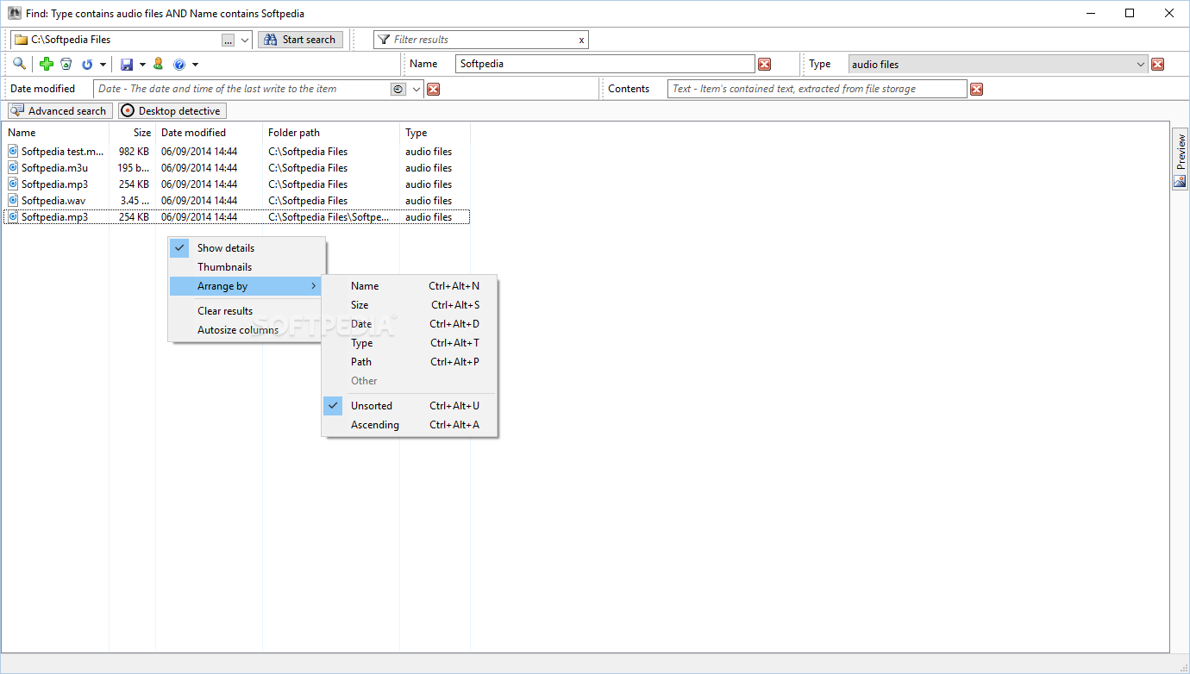Click the Softpedia.wav file icon
Screen dimensions: 1190x674
click(13, 201)
